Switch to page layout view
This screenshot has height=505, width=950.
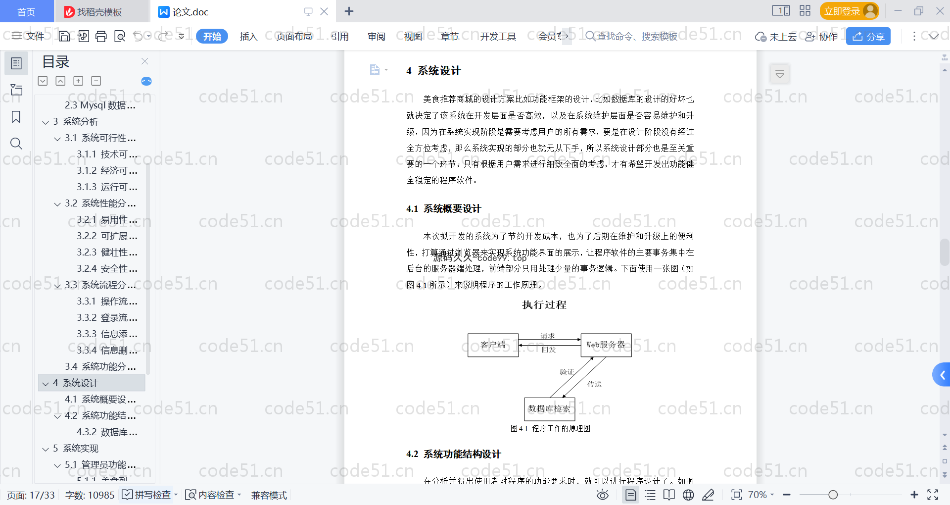point(631,495)
